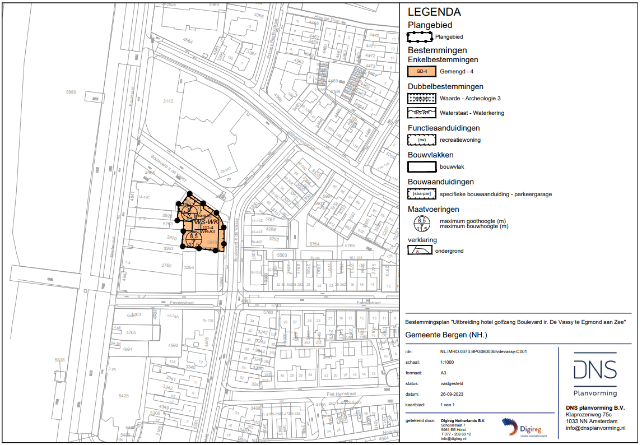Click the 'Waarde - Archeologie 3' text
This screenshot has width=642, height=445.
470,98
